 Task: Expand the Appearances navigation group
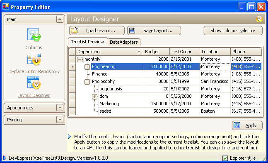pyautogui.click(x=60, y=108)
